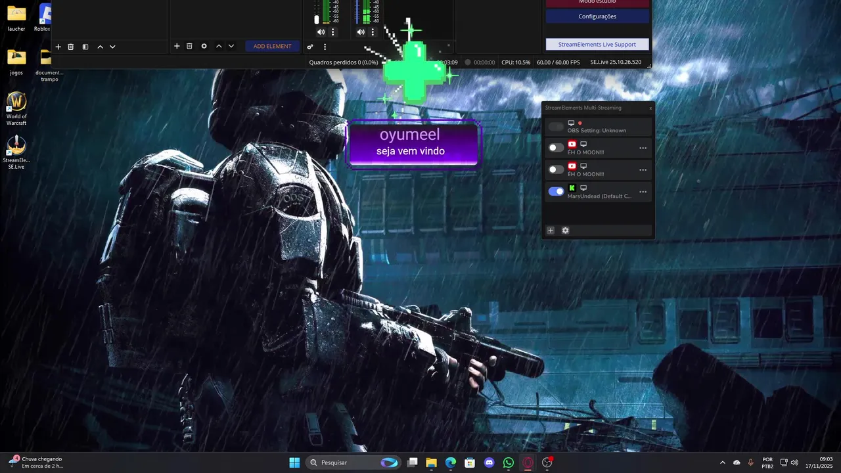Open Microsoft Store from taskbar

(x=470, y=462)
